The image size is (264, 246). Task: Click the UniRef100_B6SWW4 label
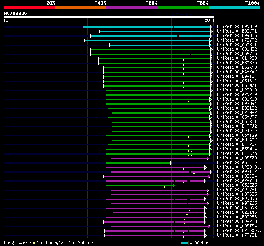click(x=237, y=149)
